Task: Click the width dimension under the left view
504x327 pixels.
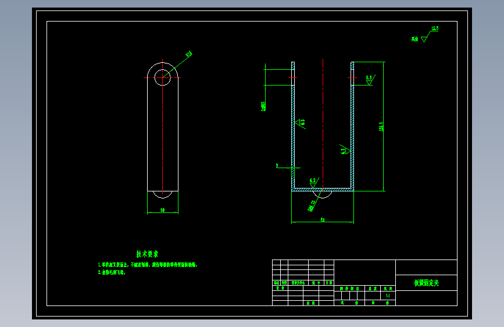Action: click(x=163, y=210)
